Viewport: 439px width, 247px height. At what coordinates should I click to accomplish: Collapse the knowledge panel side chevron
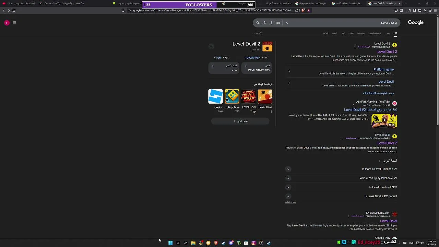coord(212,46)
